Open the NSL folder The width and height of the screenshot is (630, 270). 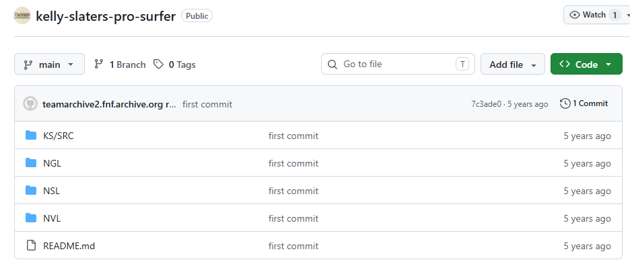[51, 191]
